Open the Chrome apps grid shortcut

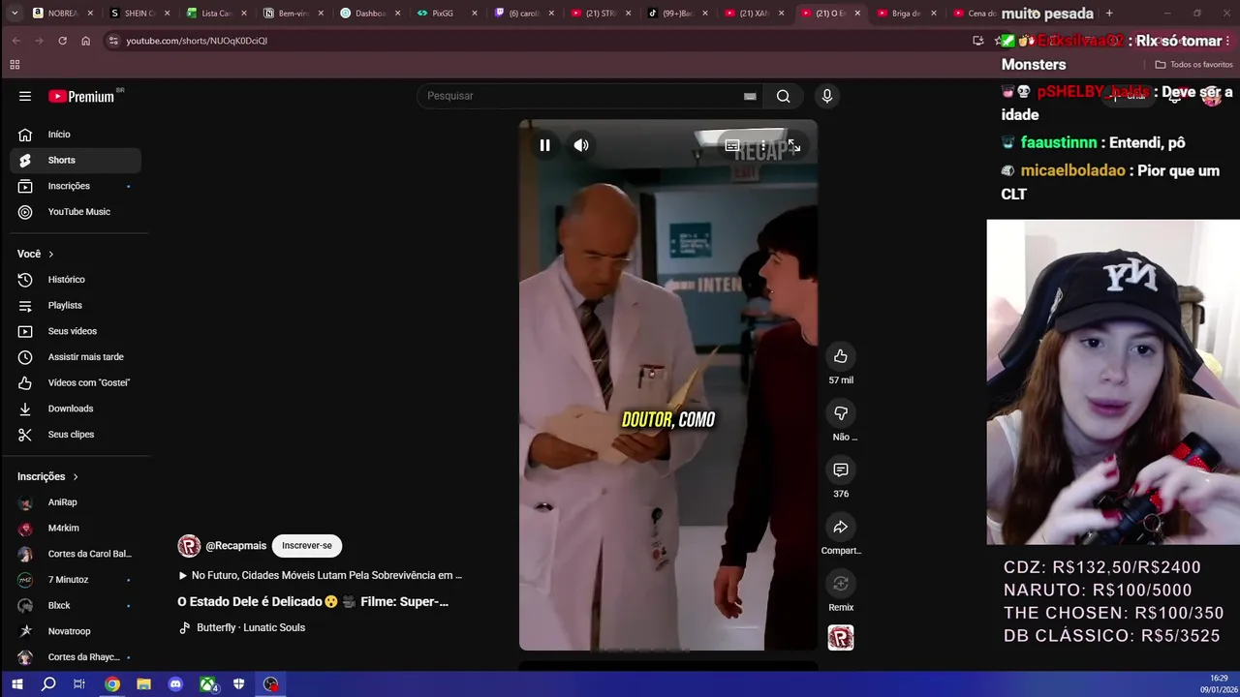click(15, 65)
